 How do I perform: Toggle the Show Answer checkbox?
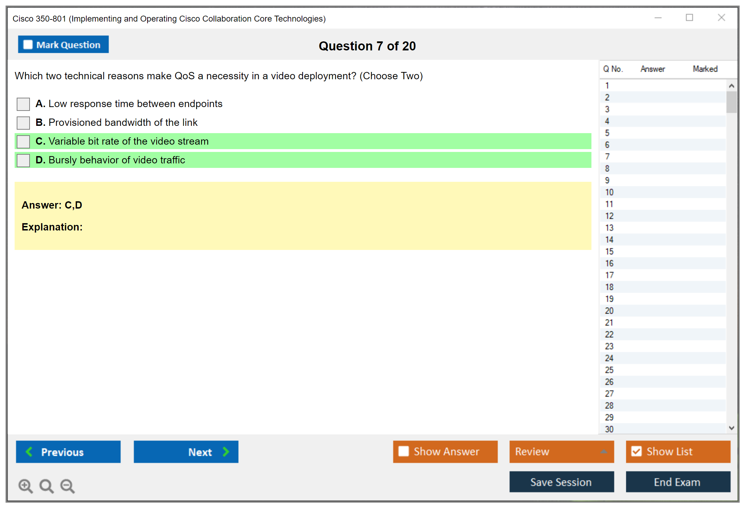tap(404, 451)
